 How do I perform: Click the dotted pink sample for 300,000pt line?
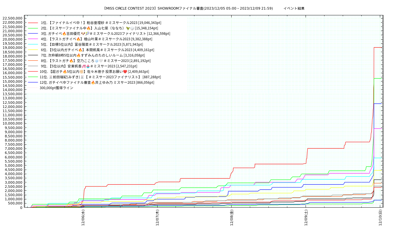(33, 88)
